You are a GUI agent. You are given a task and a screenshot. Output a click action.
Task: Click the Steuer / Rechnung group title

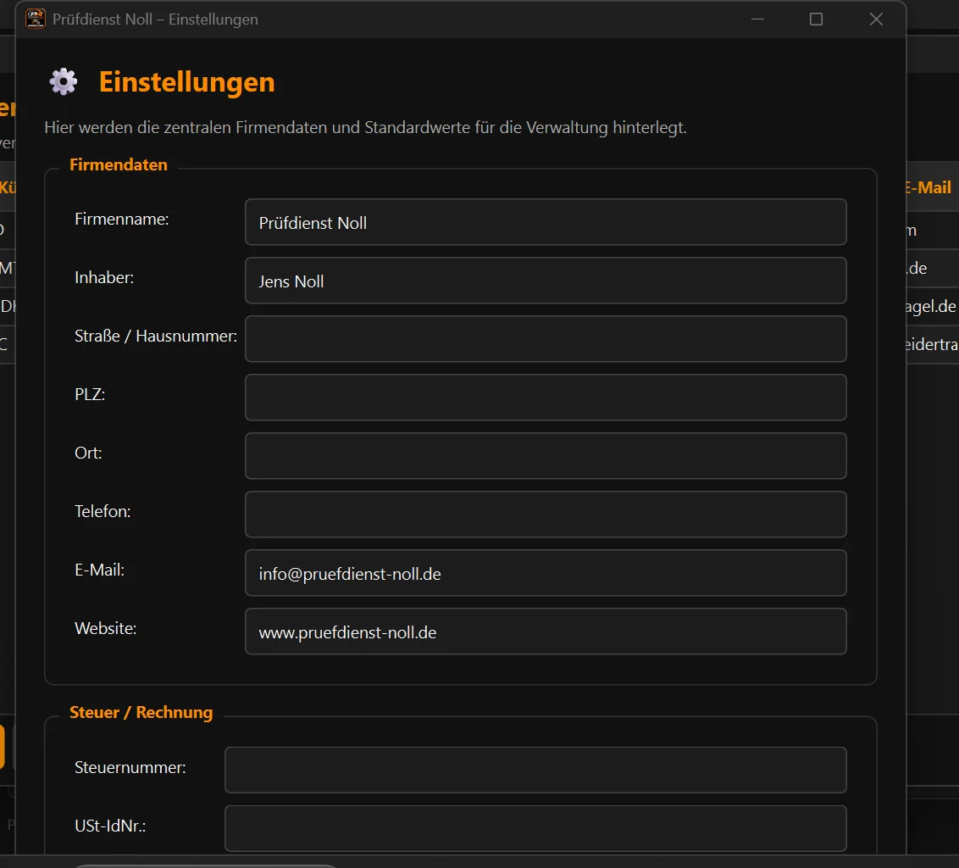point(141,713)
